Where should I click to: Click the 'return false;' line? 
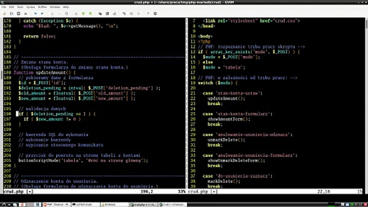[x=39, y=36]
